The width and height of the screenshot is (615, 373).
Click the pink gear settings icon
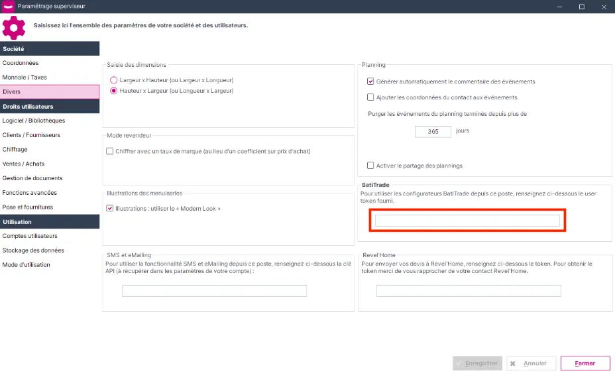(x=14, y=28)
